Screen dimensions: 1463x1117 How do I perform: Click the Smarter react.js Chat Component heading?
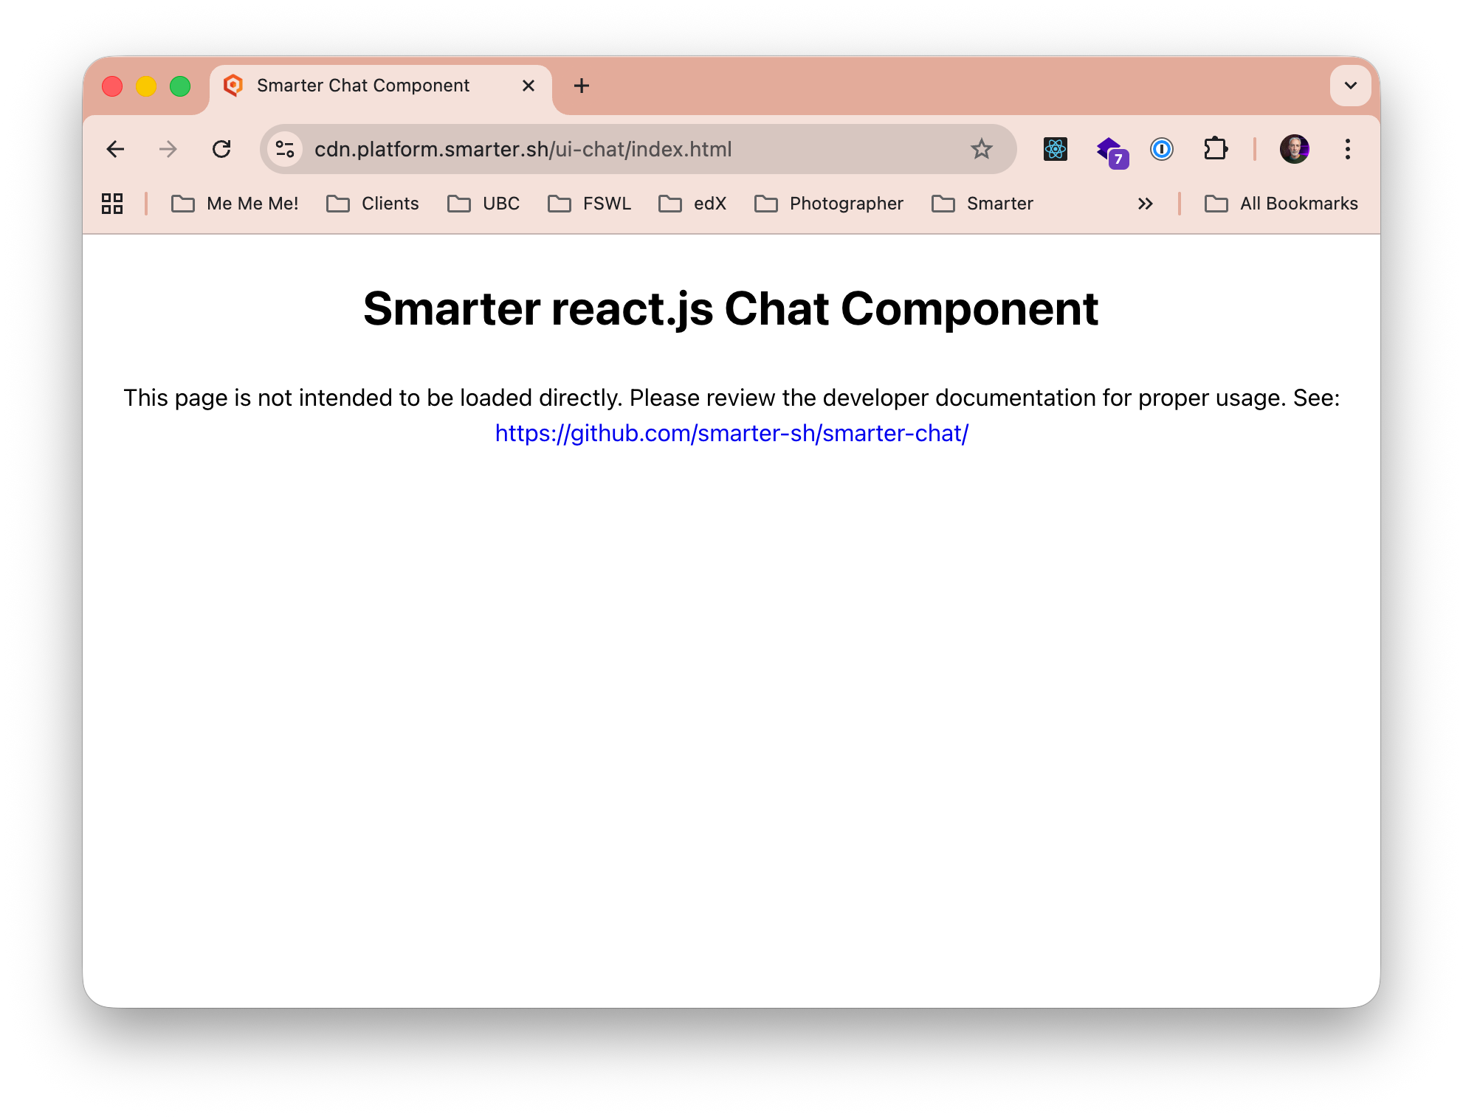pyautogui.click(x=731, y=308)
